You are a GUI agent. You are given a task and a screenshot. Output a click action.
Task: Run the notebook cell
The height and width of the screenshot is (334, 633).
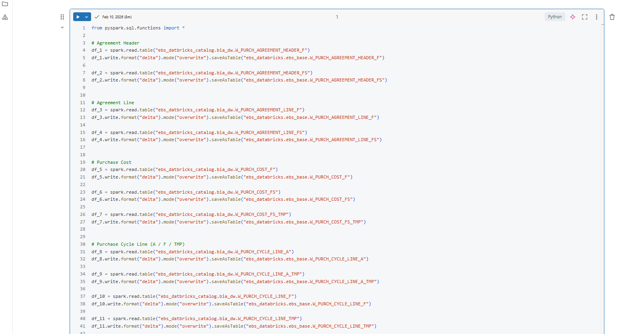coord(78,17)
